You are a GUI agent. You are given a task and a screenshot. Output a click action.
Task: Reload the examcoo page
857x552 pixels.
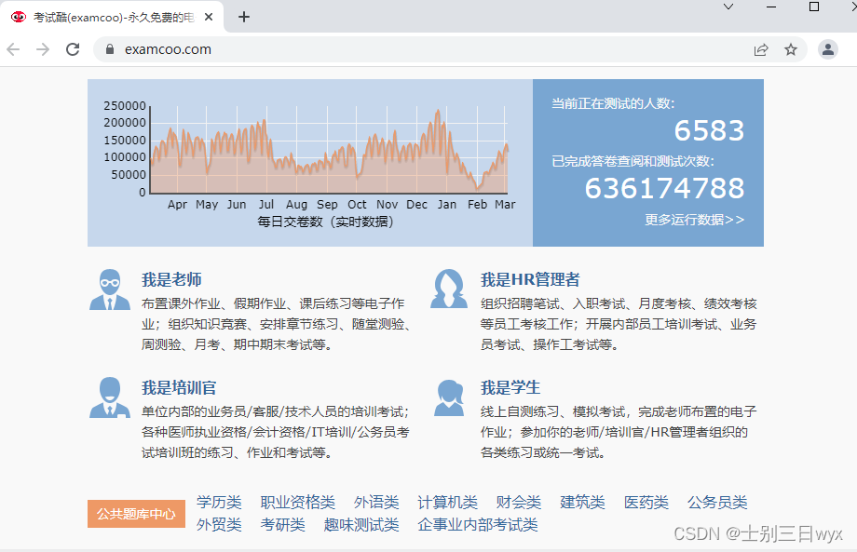73,49
